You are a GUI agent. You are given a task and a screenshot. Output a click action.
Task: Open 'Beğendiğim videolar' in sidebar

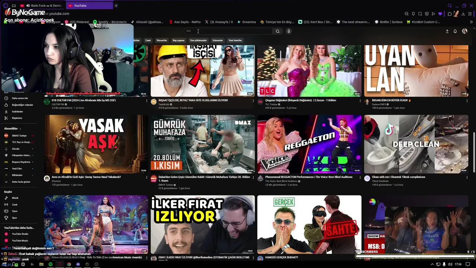(x=19, y=105)
